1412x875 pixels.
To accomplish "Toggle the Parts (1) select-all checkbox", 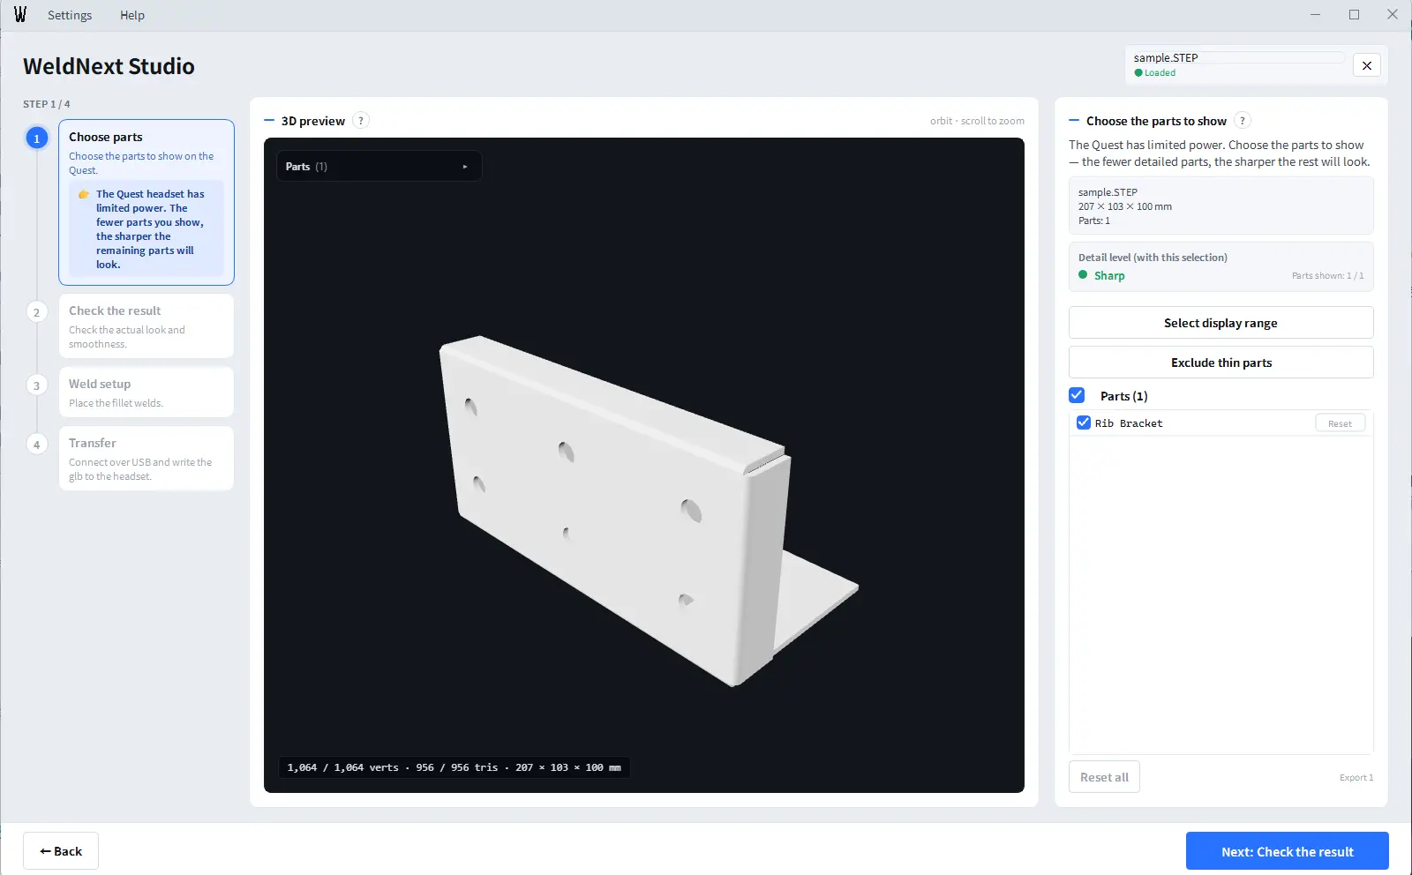I will pos(1077,395).
